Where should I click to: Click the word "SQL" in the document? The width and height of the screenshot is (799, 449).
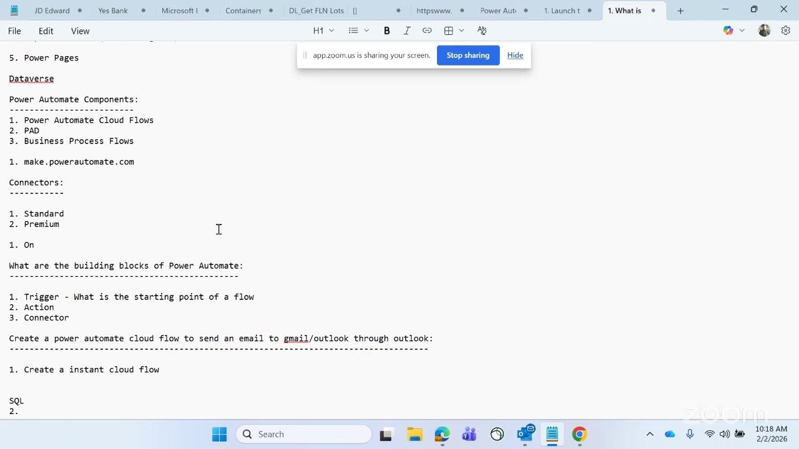[x=16, y=401]
